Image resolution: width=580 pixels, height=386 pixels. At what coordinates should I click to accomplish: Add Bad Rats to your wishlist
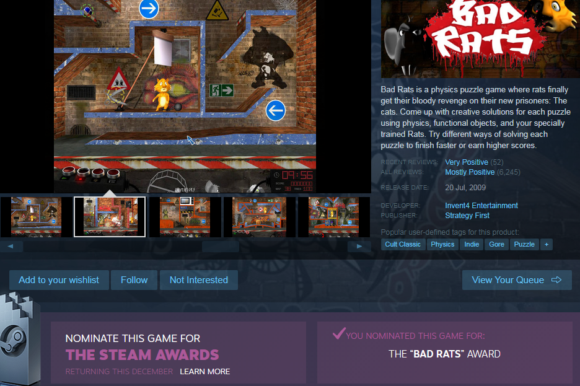point(59,280)
